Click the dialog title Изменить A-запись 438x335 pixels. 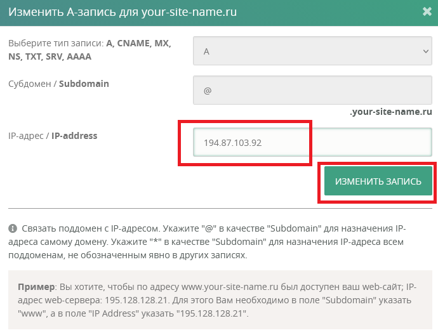pyautogui.click(x=123, y=12)
